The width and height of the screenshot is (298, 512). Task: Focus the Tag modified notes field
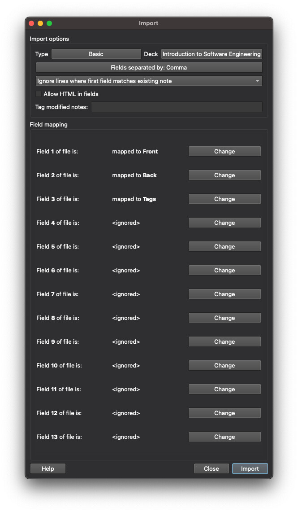click(177, 107)
